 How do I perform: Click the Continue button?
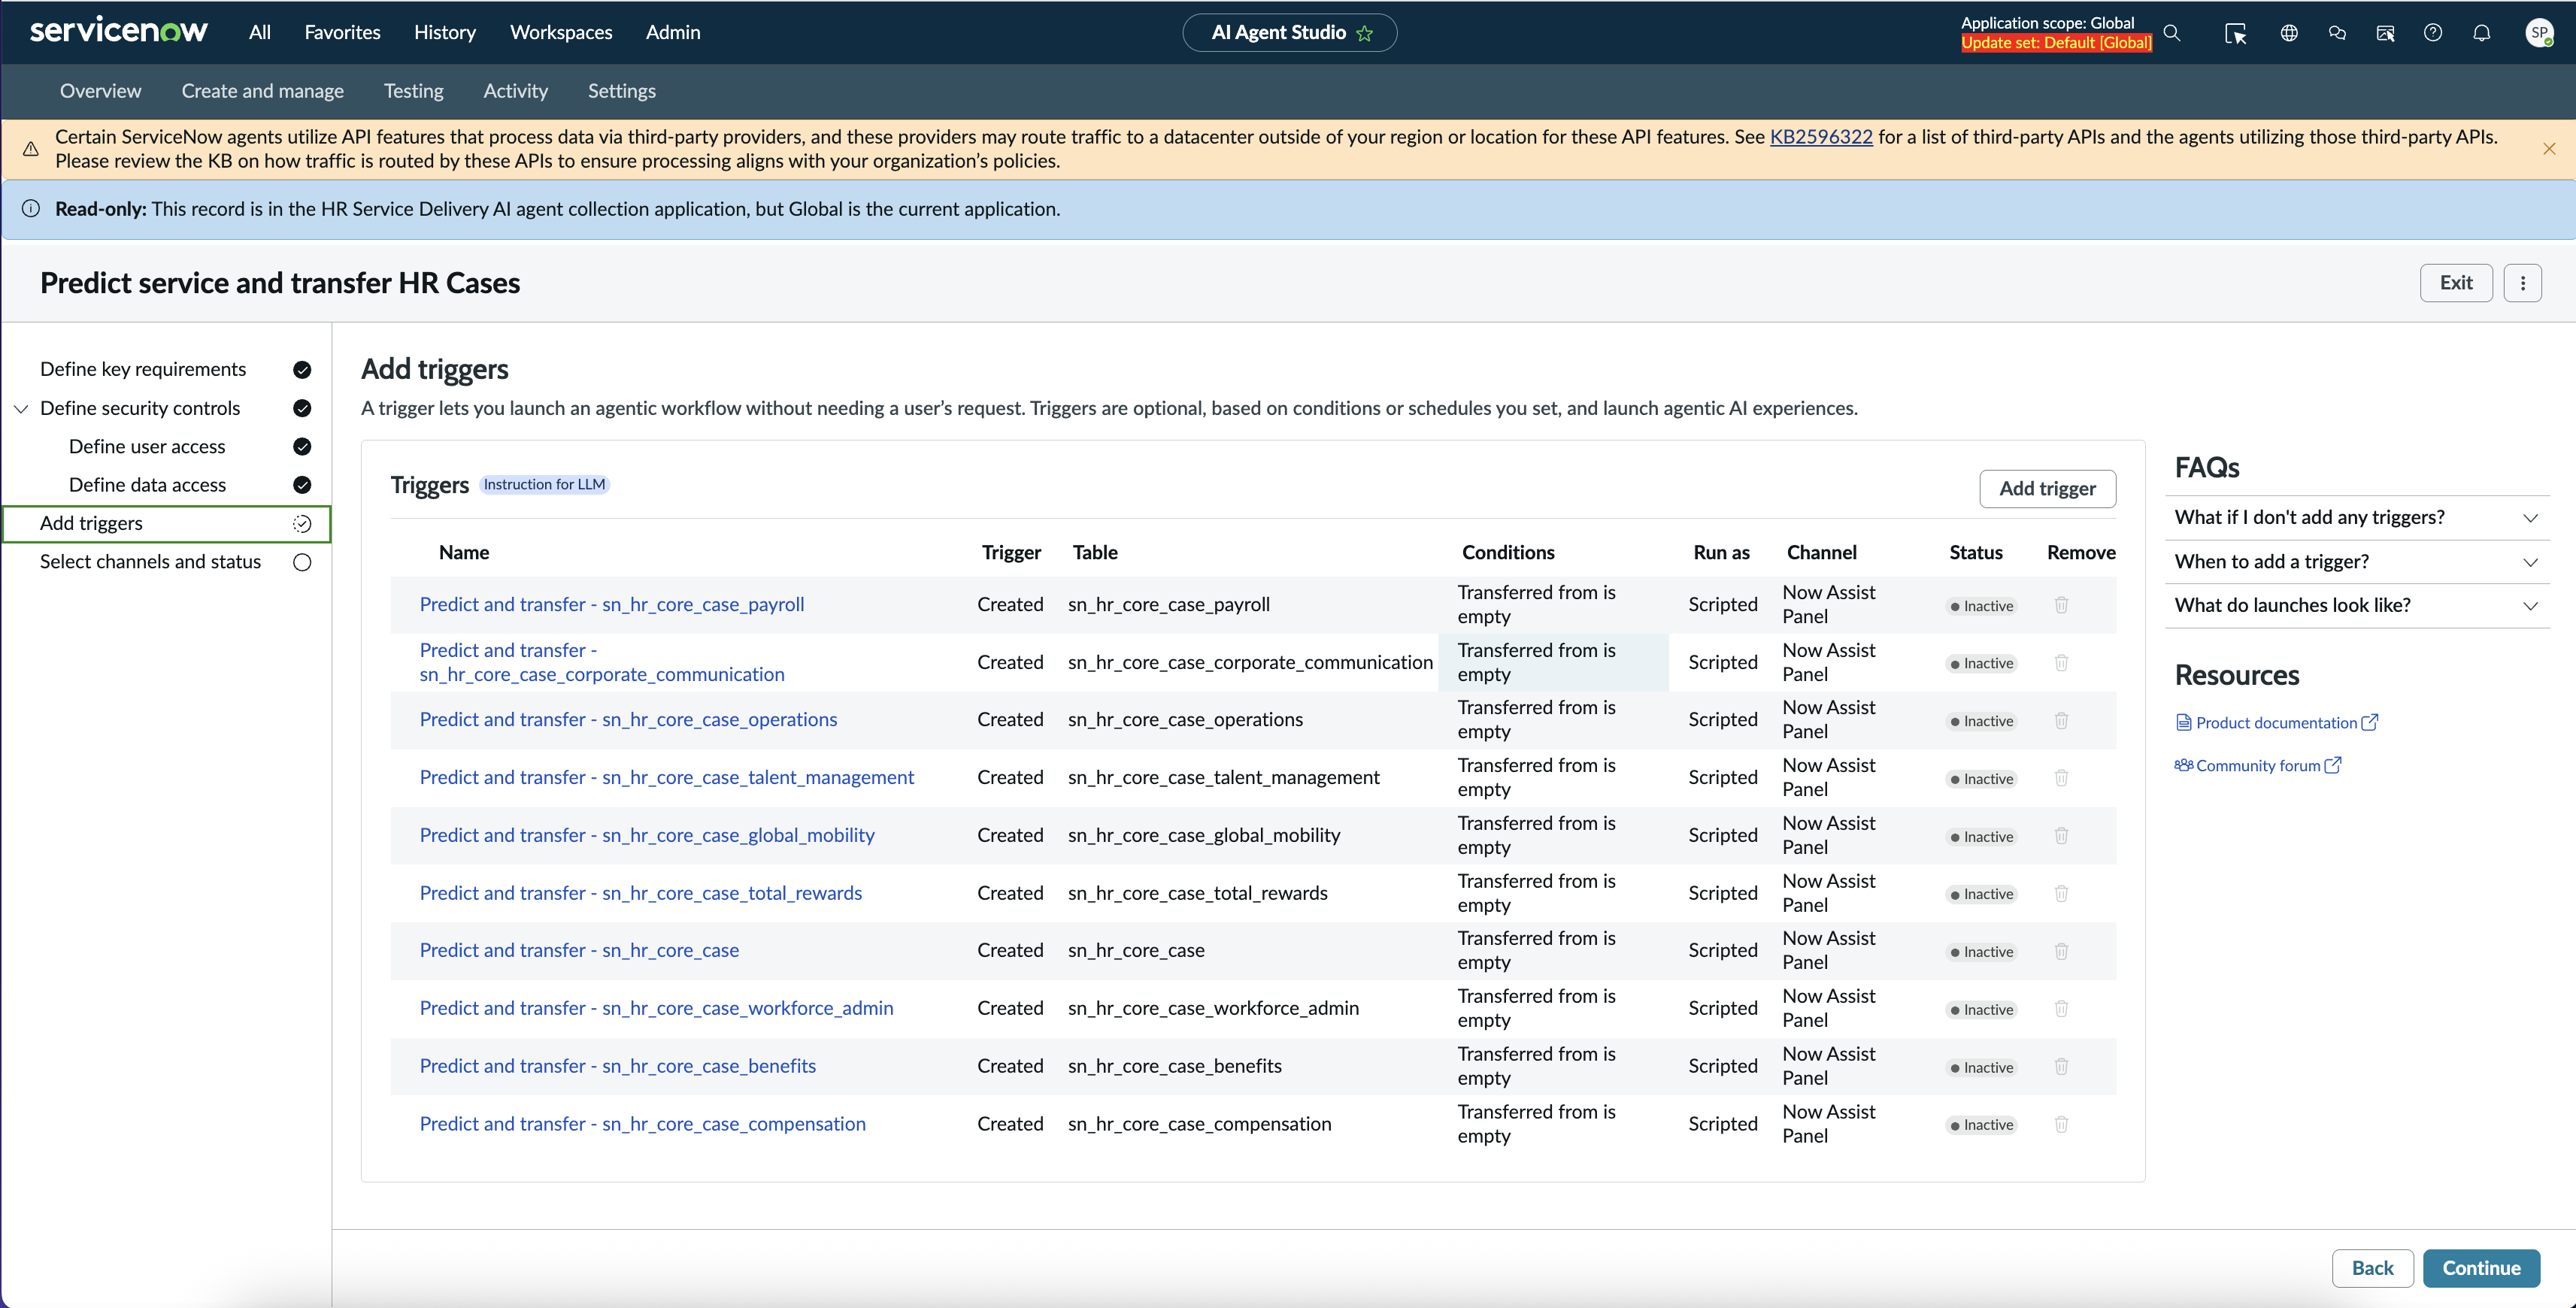point(2481,1268)
